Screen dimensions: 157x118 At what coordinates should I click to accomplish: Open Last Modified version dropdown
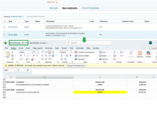(x=38, y=43)
